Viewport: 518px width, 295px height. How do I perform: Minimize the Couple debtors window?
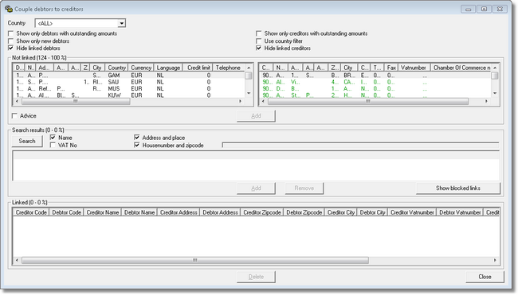click(468, 10)
